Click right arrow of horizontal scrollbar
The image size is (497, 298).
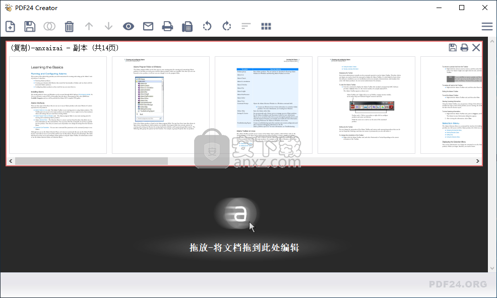pyautogui.click(x=478, y=161)
